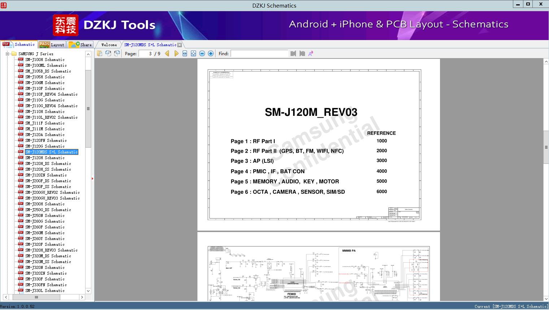Viewport: 549px width, 310px height.
Task: Find previous search match
Action: 293,53
